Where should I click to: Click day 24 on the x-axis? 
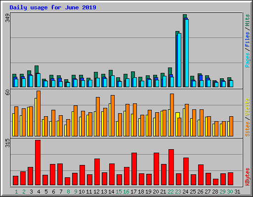point(185,192)
